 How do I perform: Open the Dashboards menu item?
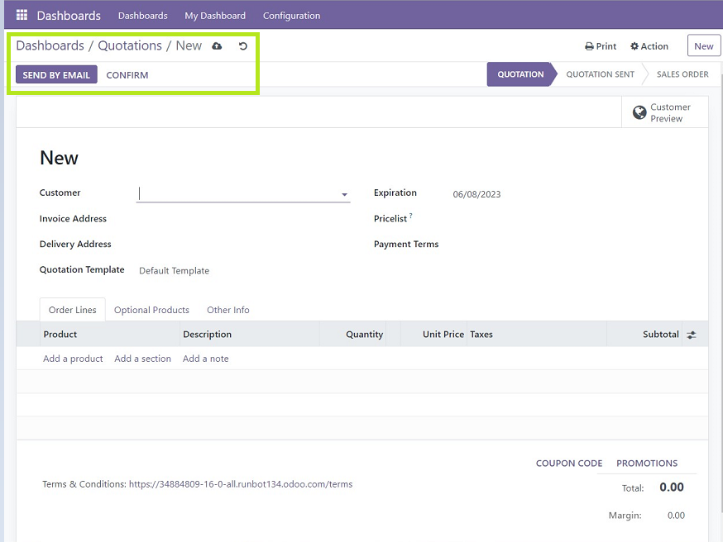[143, 16]
